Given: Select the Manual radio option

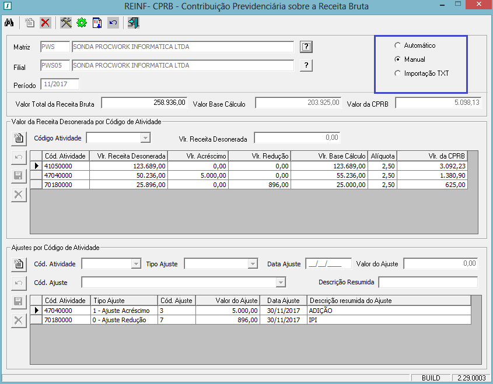Looking at the screenshot, I should point(398,59).
